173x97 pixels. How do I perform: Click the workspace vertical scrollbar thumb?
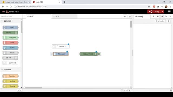tap(131, 24)
